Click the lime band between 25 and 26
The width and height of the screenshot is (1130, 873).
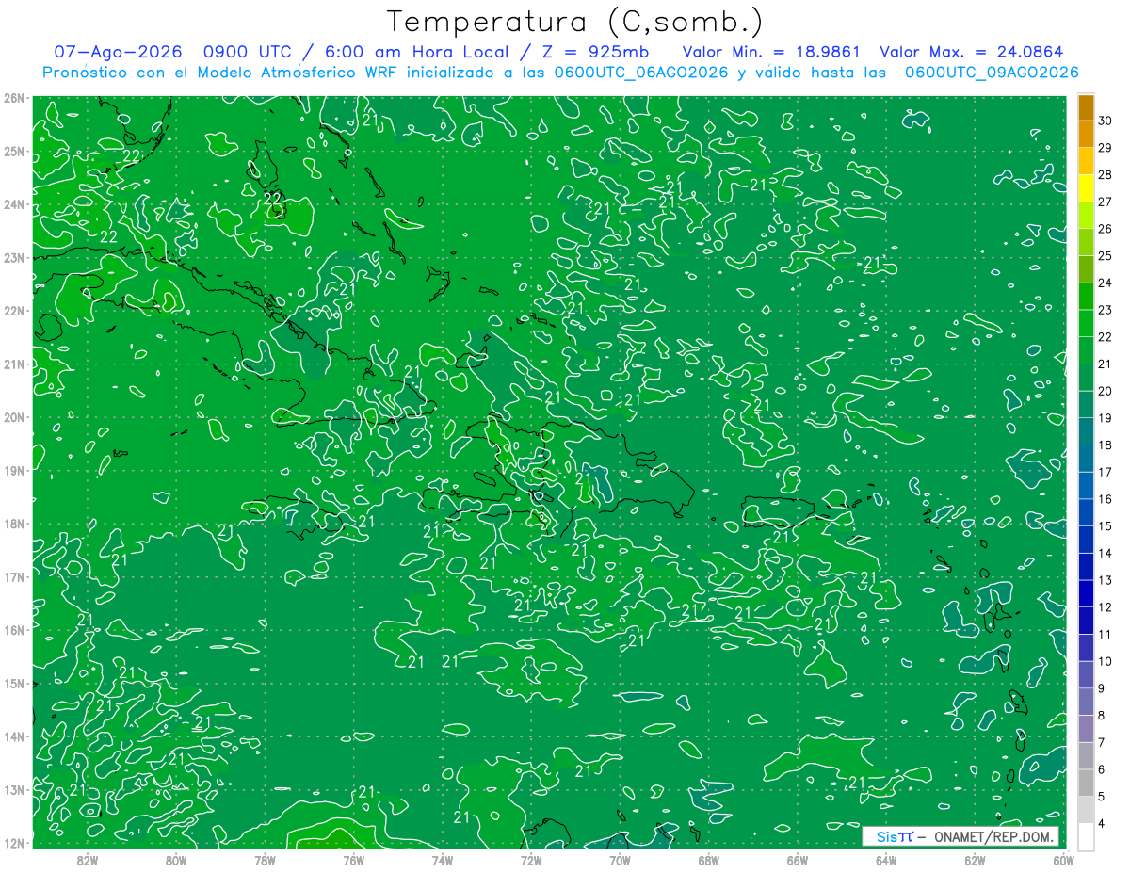click(1086, 242)
